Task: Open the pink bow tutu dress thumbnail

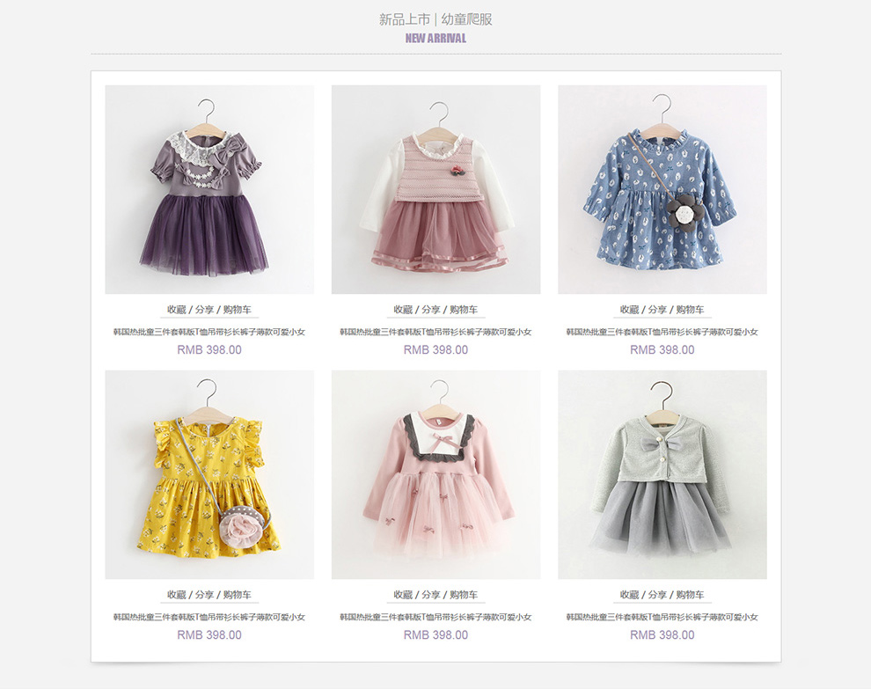Action: [x=436, y=474]
